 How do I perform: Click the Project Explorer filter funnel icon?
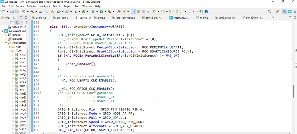(22, 23)
